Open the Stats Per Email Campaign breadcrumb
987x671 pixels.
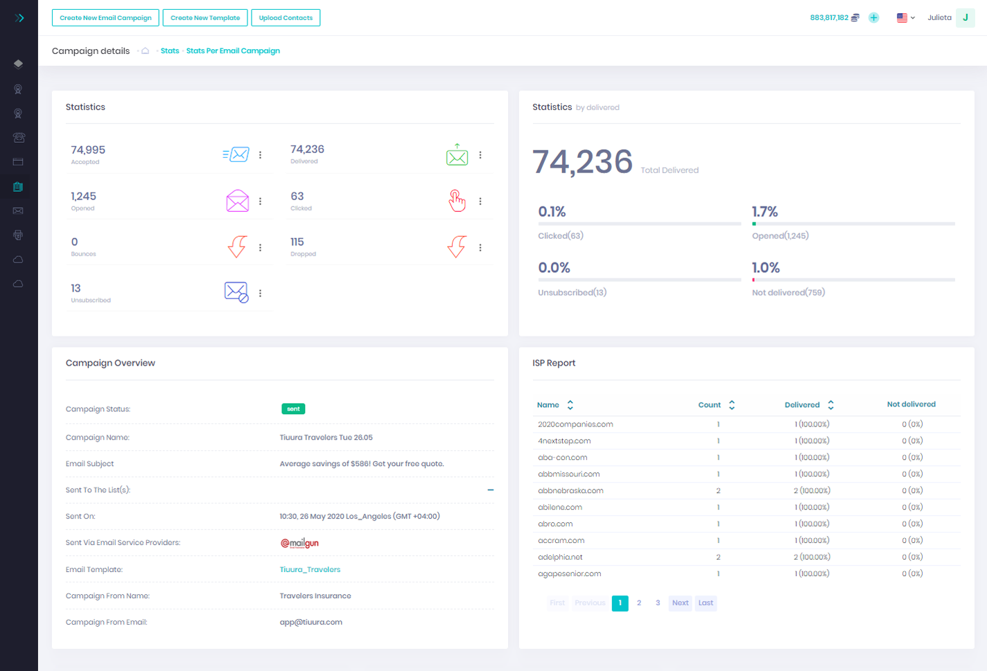pyautogui.click(x=233, y=51)
